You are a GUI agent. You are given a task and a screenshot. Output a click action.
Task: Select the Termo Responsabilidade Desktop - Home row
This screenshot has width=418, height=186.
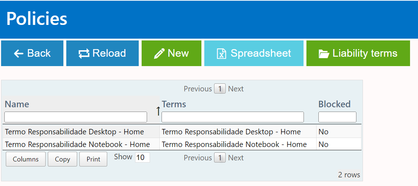click(x=74, y=132)
